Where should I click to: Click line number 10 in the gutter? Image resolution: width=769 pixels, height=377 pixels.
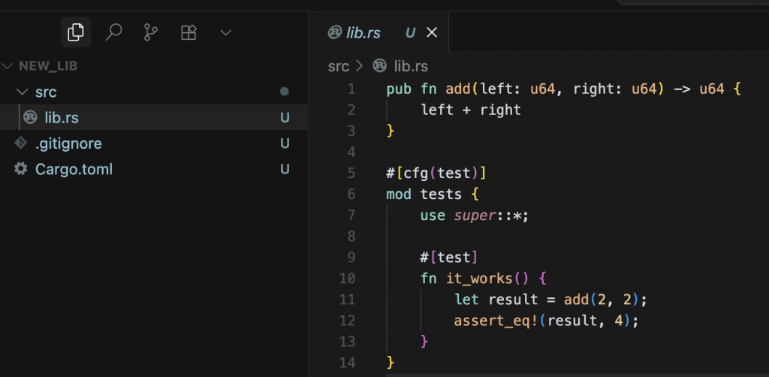(347, 279)
